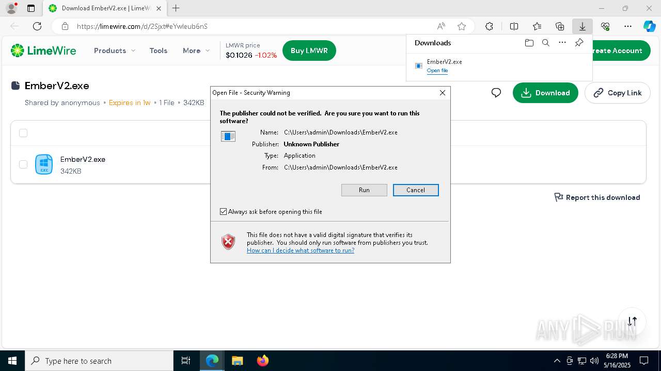
Task: Open the Favorites list icon
Action: point(537,26)
